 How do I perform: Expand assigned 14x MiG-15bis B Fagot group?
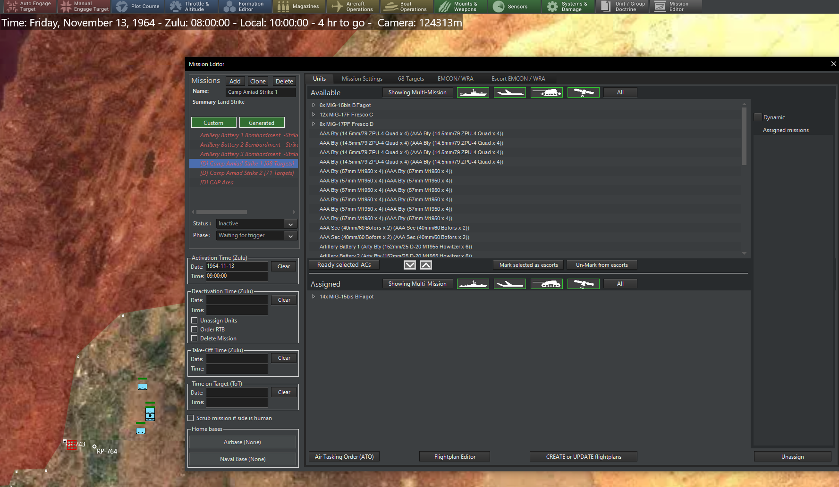(x=314, y=297)
